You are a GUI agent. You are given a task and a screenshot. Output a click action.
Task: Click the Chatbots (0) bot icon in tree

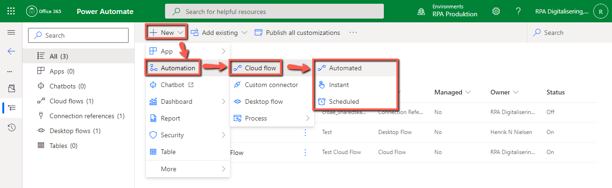(41, 86)
